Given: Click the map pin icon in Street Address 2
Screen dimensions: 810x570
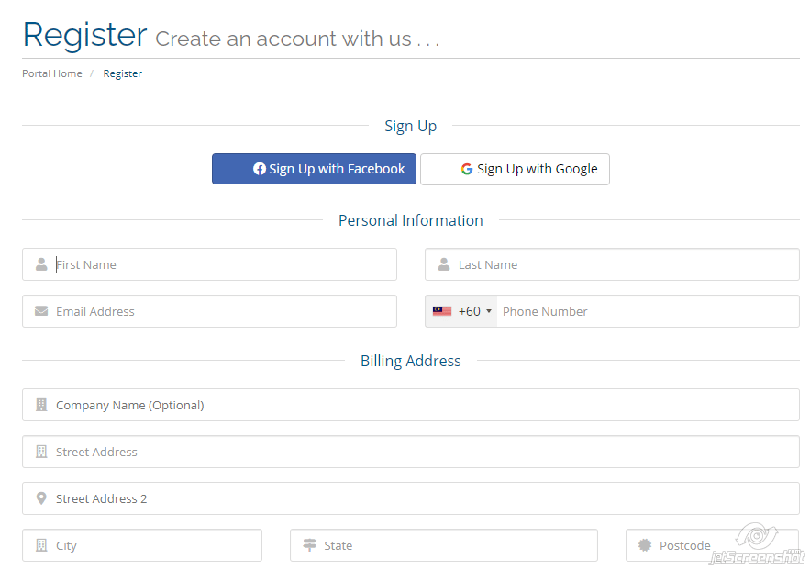Looking at the screenshot, I should tap(41, 498).
